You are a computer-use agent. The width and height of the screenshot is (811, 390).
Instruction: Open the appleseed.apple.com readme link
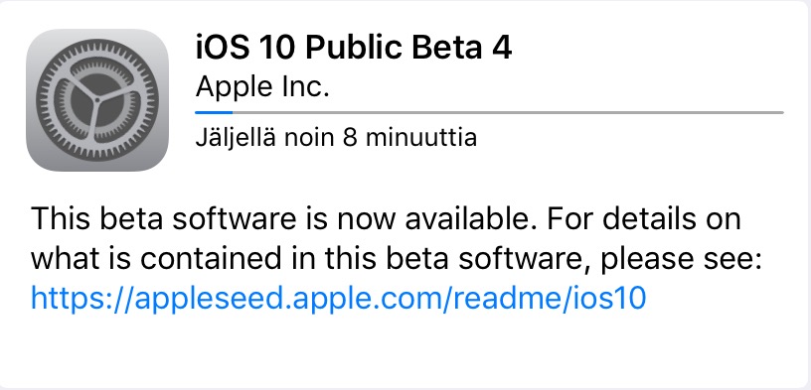338,298
